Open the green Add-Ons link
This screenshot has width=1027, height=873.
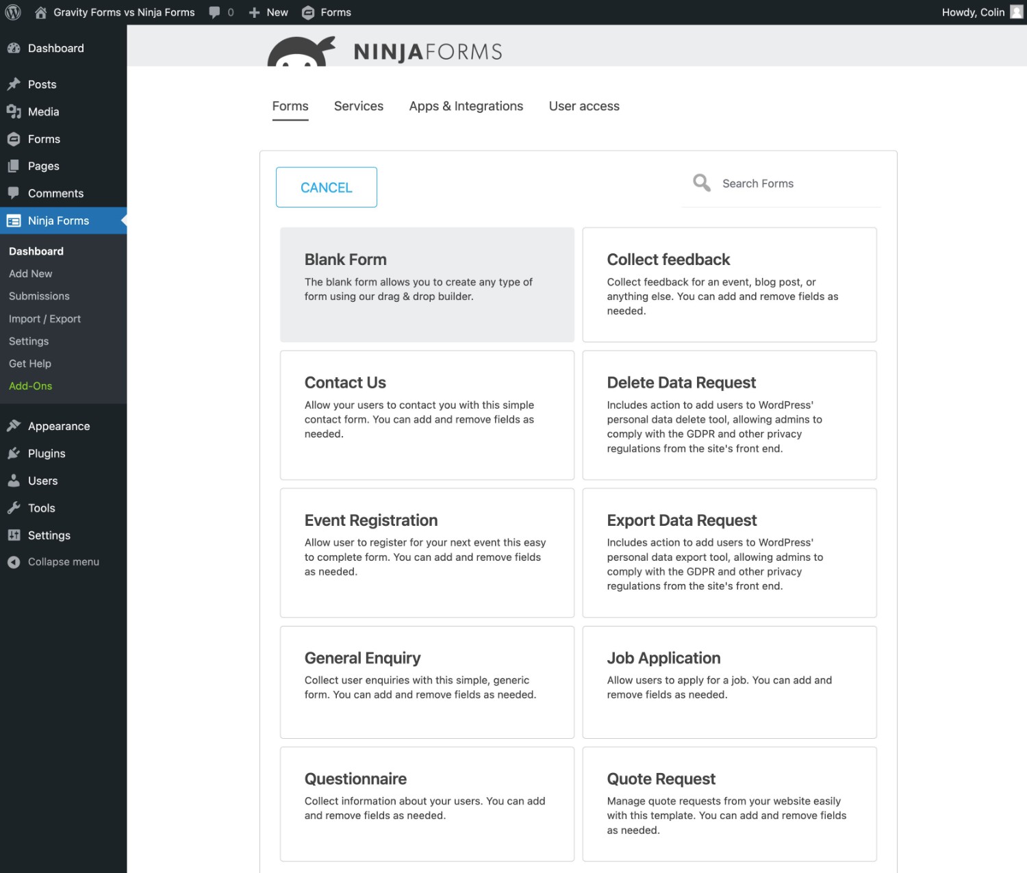[31, 386]
